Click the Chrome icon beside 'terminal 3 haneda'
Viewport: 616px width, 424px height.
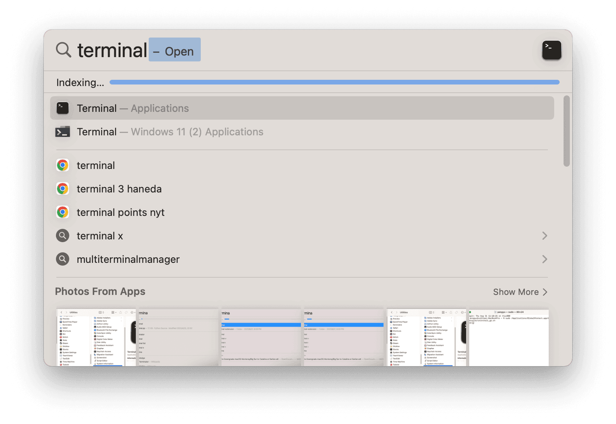(x=63, y=189)
